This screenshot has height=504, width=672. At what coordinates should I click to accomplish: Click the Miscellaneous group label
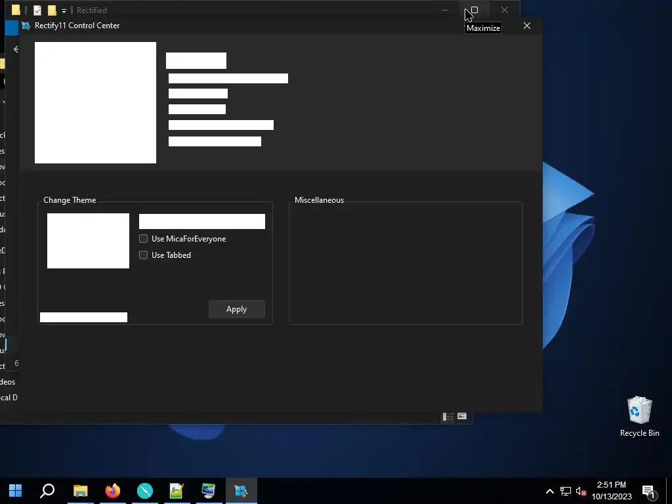pyautogui.click(x=320, y=200)
